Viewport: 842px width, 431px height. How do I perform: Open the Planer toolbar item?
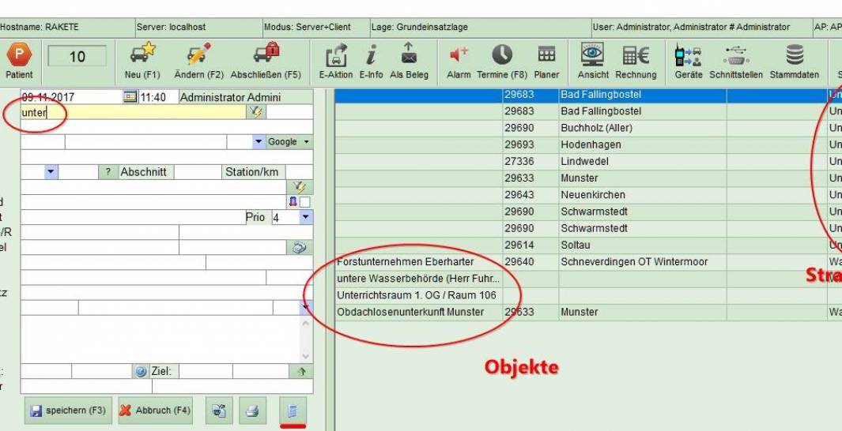546,55
